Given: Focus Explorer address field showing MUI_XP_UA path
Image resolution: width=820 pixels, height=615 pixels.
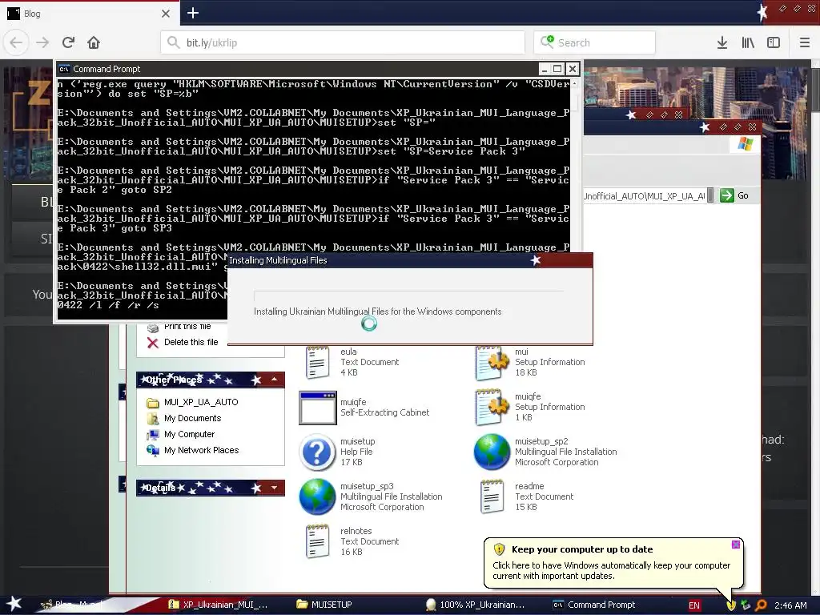Looking at the screenshot, I should (645, 196).
